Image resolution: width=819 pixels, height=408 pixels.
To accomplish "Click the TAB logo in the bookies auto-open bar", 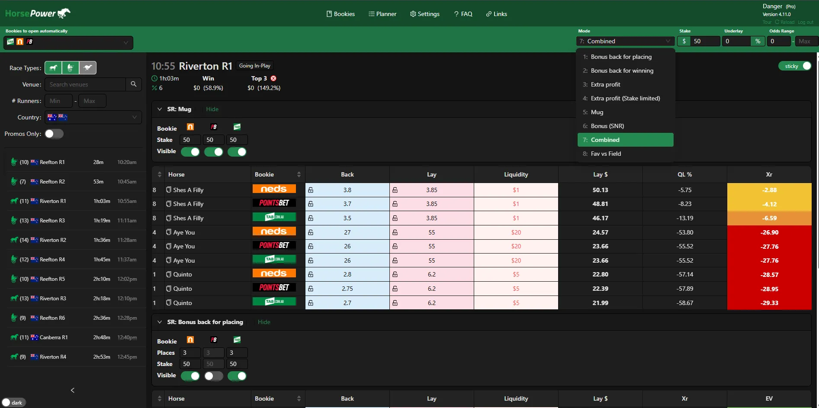I will tap(10, 42).
